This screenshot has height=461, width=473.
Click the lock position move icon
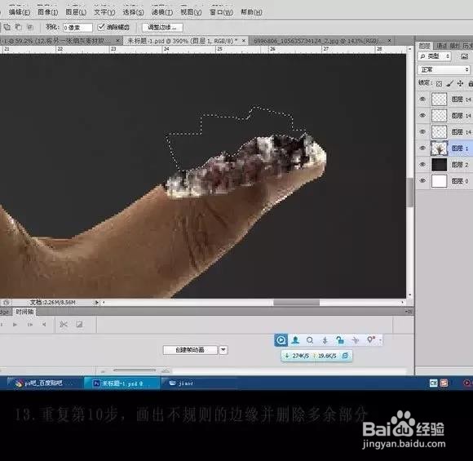point(460,83)
